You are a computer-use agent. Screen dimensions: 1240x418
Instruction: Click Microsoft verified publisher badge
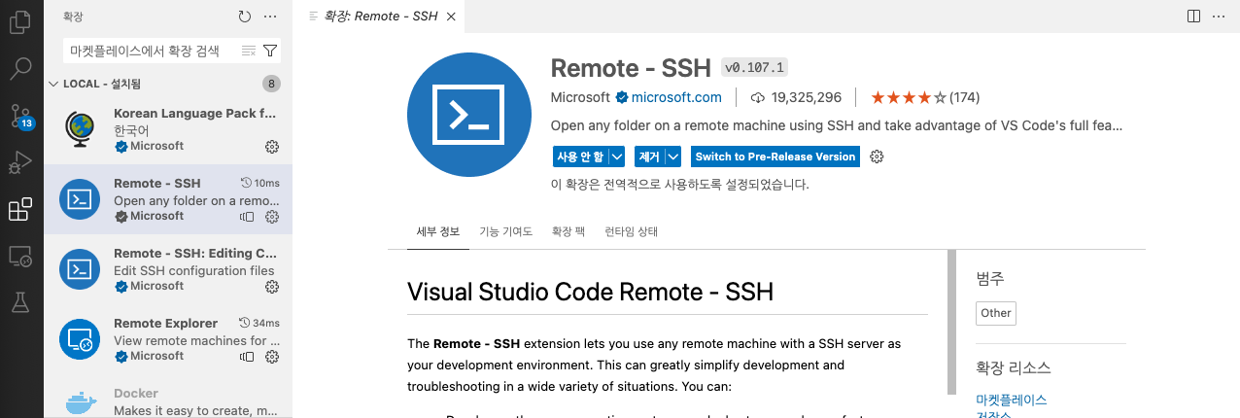pos(620,97)
